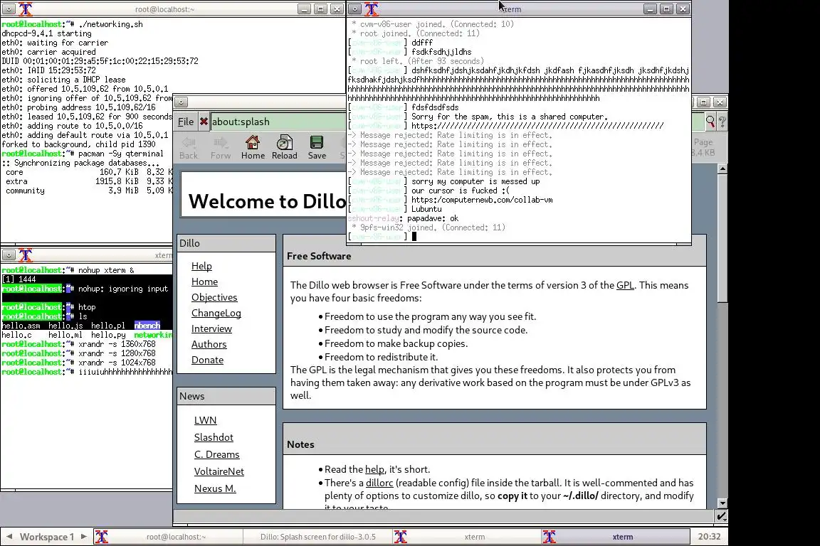Open the C. Dreams news link
The height and width of the screenshot is (546, 820).
point(216,454)
